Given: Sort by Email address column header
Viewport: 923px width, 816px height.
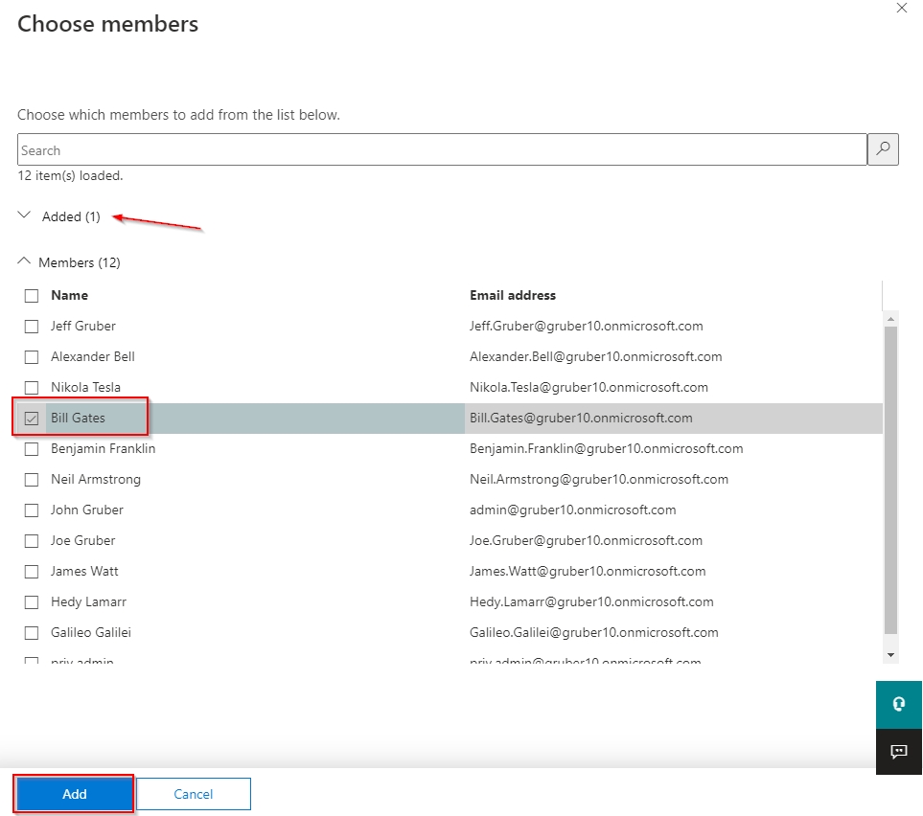Looking at the screenshot, I should coord(513,296).
